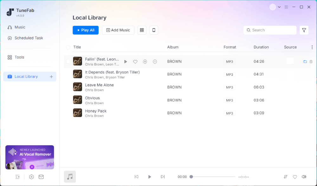Click the TuneFab logo icon

[x=10, y=12]
